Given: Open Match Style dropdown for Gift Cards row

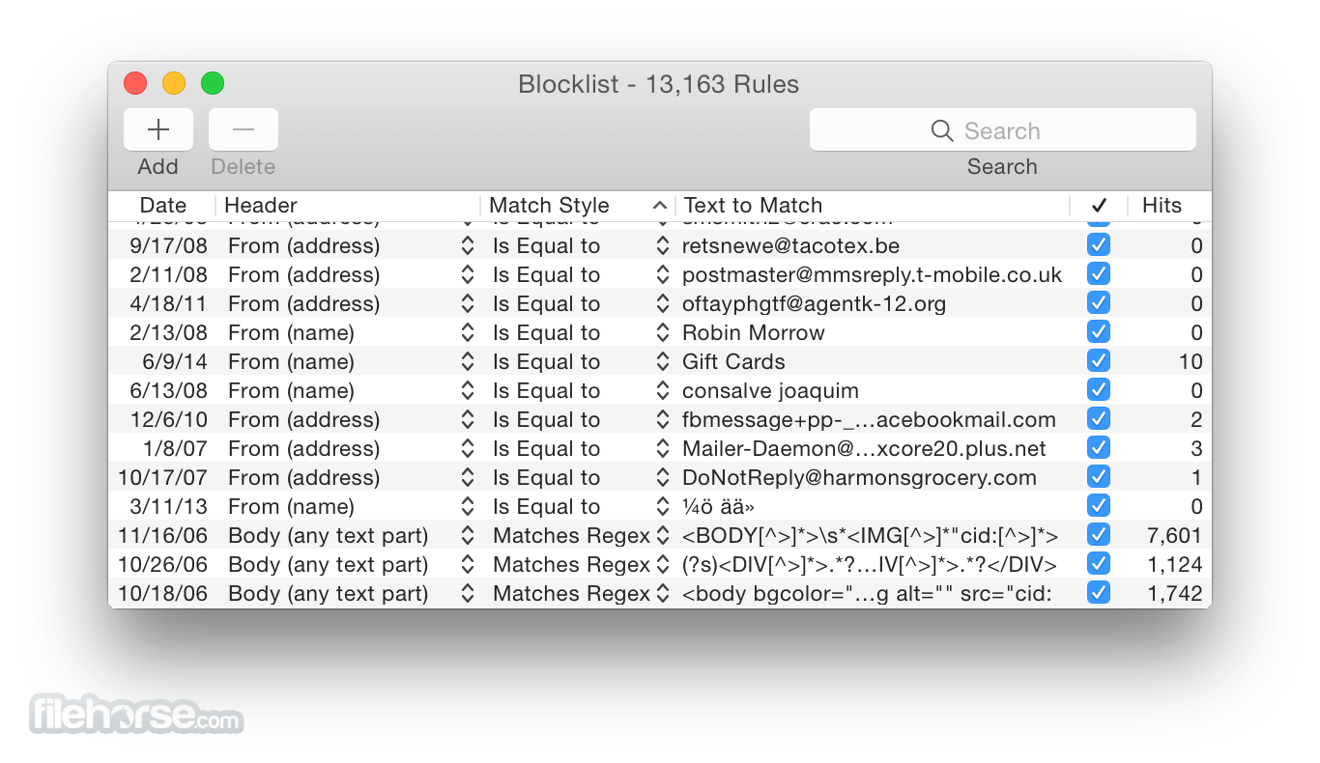Looking at the screenshot, I should (x=662, y=361).
